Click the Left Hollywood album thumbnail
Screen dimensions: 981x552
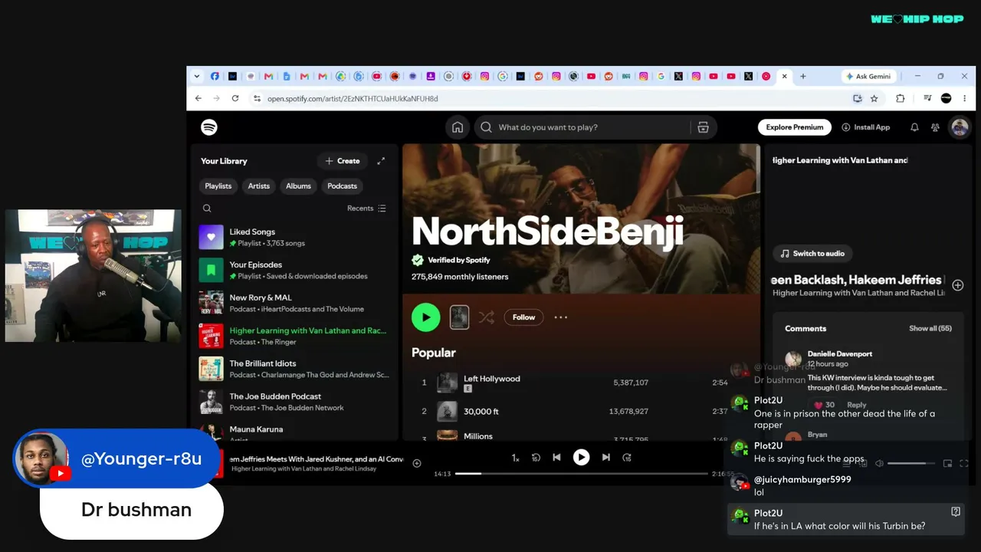[448, 383]
